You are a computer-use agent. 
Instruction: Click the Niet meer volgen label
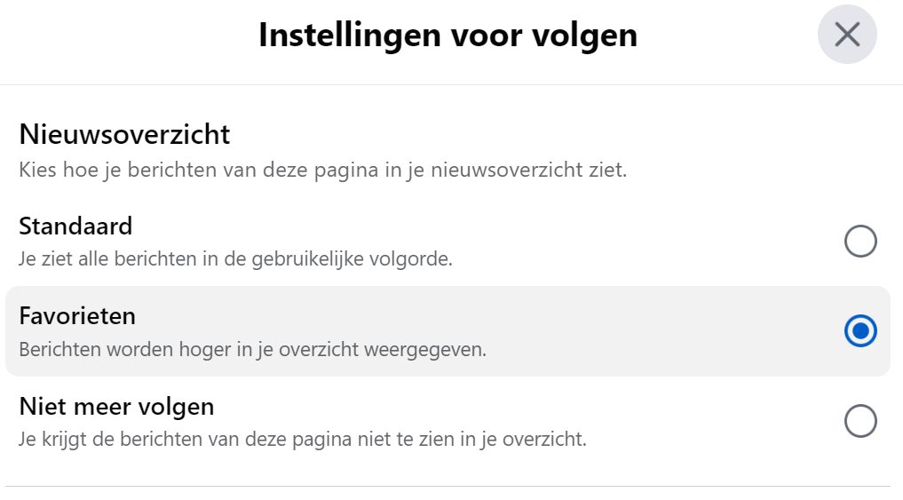(x=116, y=407)
